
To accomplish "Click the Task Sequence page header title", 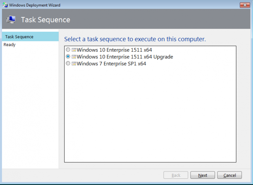I will [46, 20].
